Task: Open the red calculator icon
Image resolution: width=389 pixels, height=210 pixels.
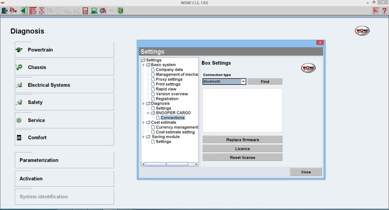Action: (85, 11)
